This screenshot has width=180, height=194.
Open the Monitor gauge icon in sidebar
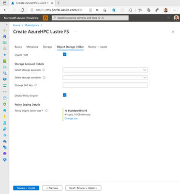tap(5, 98)
